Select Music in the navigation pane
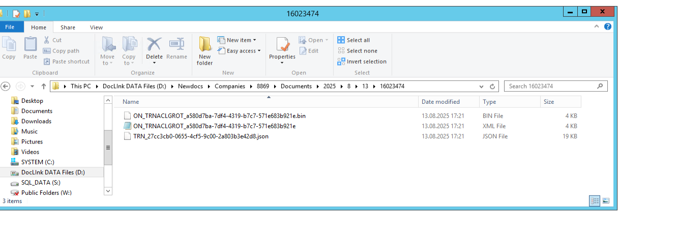Image resolution: width=677 pixels, height=231 pixels. pos(30,131)
